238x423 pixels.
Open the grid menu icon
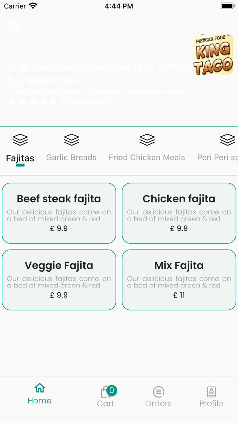point(14,26)
